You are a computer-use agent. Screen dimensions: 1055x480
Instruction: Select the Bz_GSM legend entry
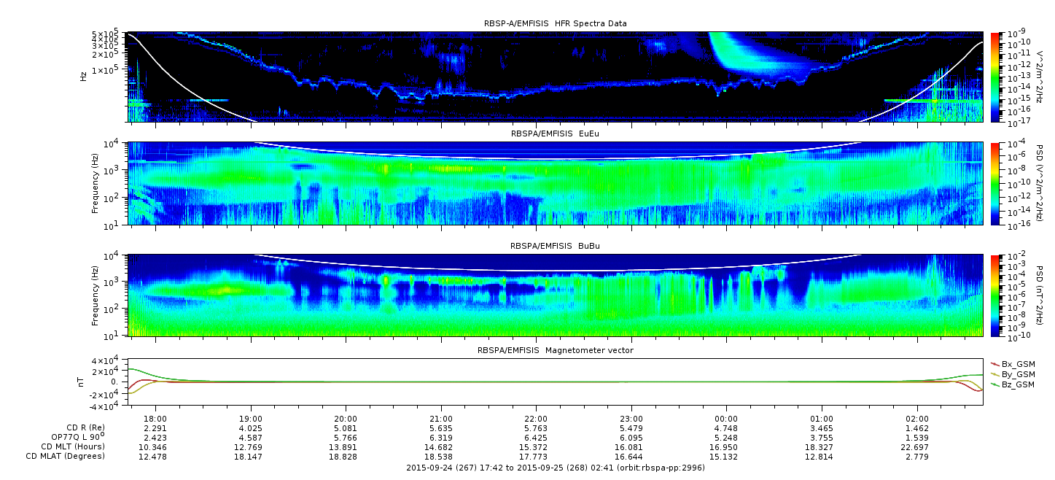pos(1017,384)
